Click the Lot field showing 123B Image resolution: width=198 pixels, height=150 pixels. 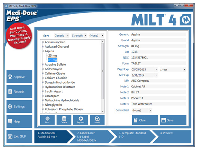(158, 52)
